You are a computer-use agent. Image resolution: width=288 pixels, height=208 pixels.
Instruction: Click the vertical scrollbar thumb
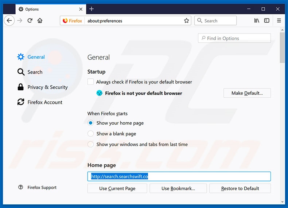(x=282, y=48)
